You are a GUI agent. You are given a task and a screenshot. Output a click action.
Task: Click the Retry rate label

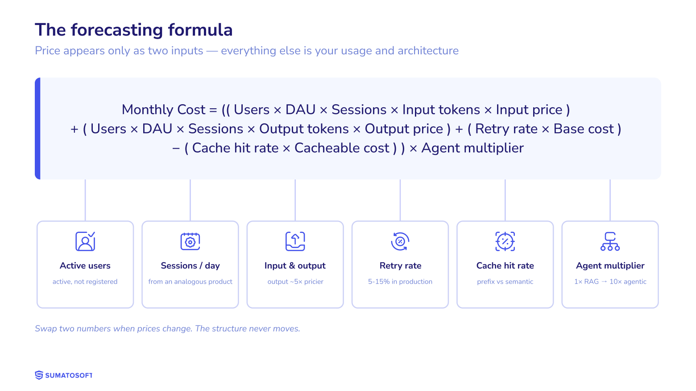click(x=400, y=266)
